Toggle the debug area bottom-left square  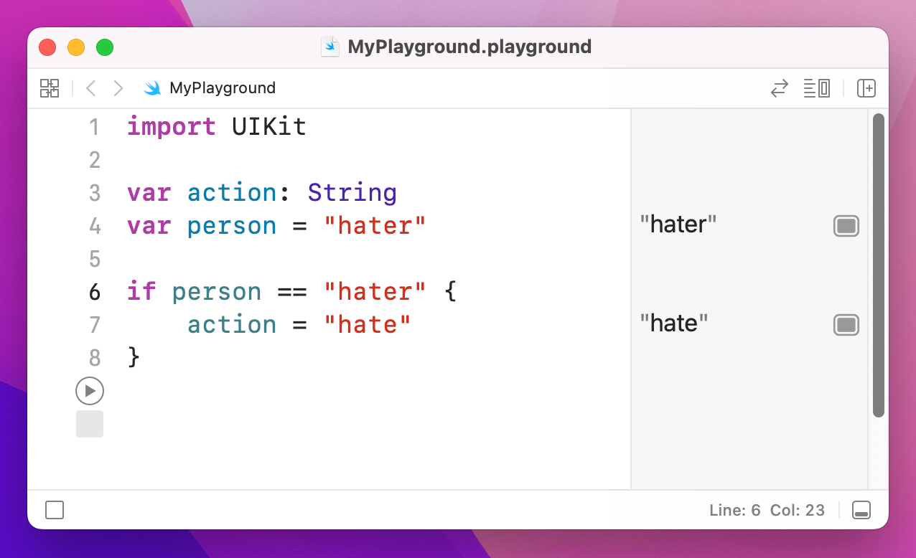pos(55,510)
